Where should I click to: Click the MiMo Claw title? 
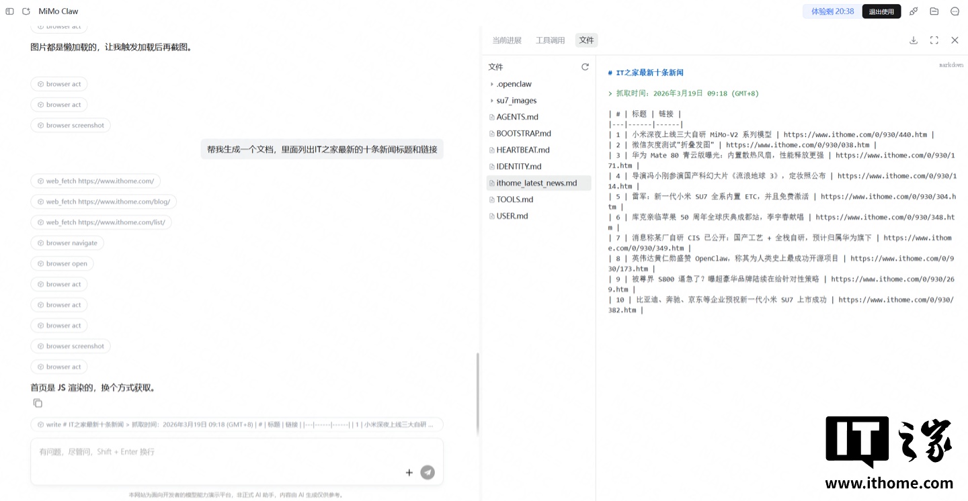(58, 11)
